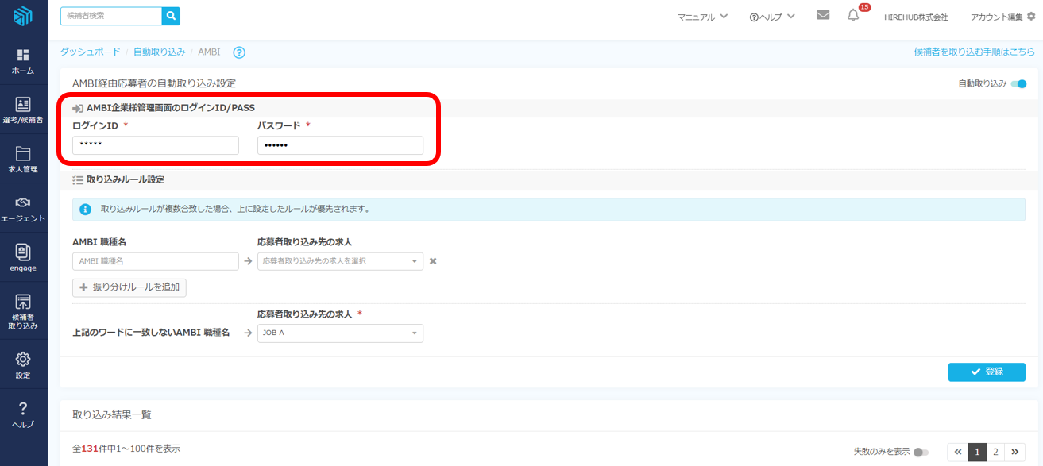This screenshot has height=466, width=1043.
Task: Click 振り分けルールを追加 button
Action: 129,287
